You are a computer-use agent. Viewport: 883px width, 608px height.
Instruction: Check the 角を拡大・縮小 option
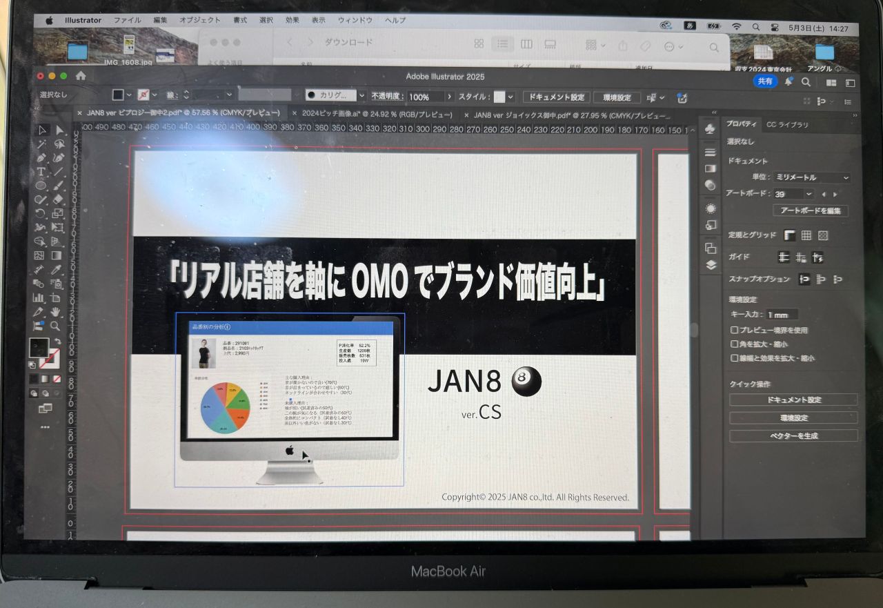pos(735,344)
